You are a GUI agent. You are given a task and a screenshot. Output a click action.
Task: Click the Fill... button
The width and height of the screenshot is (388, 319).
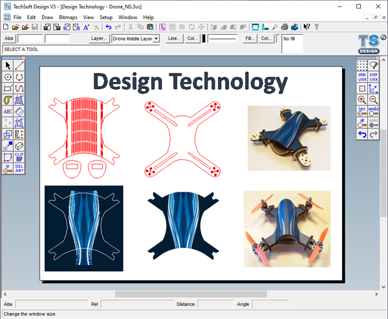tap(250, 39)
